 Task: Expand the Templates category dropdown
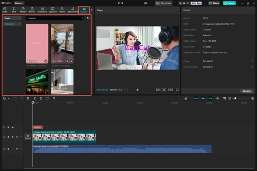(x=12, y=24)
